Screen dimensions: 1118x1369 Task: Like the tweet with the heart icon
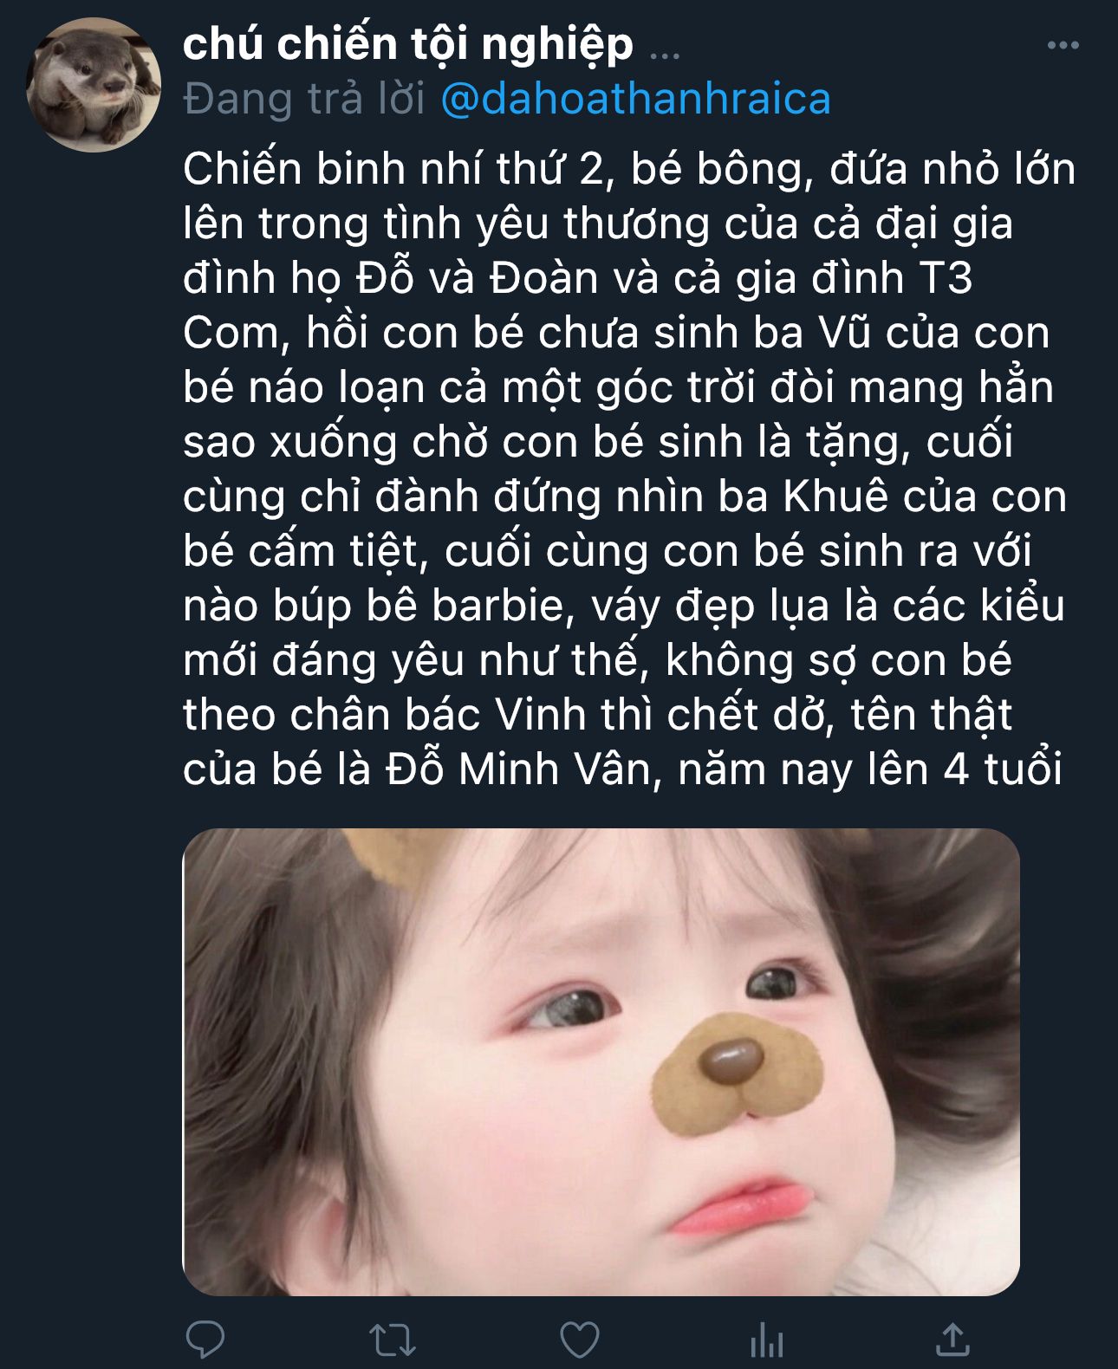580,1340
